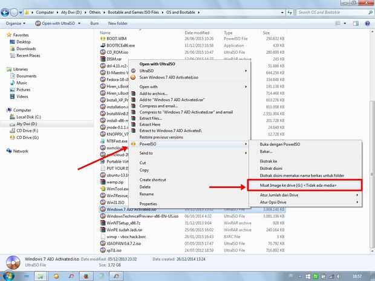Expand the view options dropdown arrow

tap(345, 24)
